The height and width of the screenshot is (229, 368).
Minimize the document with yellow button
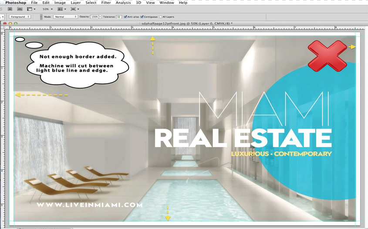coord(10,24)
